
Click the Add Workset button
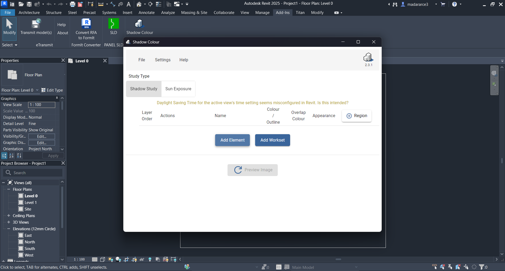click(272, 140)
